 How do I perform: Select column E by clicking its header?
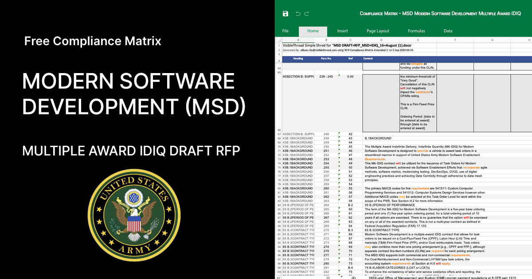(x=417, y=40)
